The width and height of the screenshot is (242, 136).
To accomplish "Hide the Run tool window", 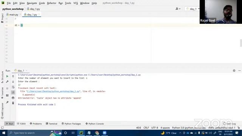I will 239,71.
